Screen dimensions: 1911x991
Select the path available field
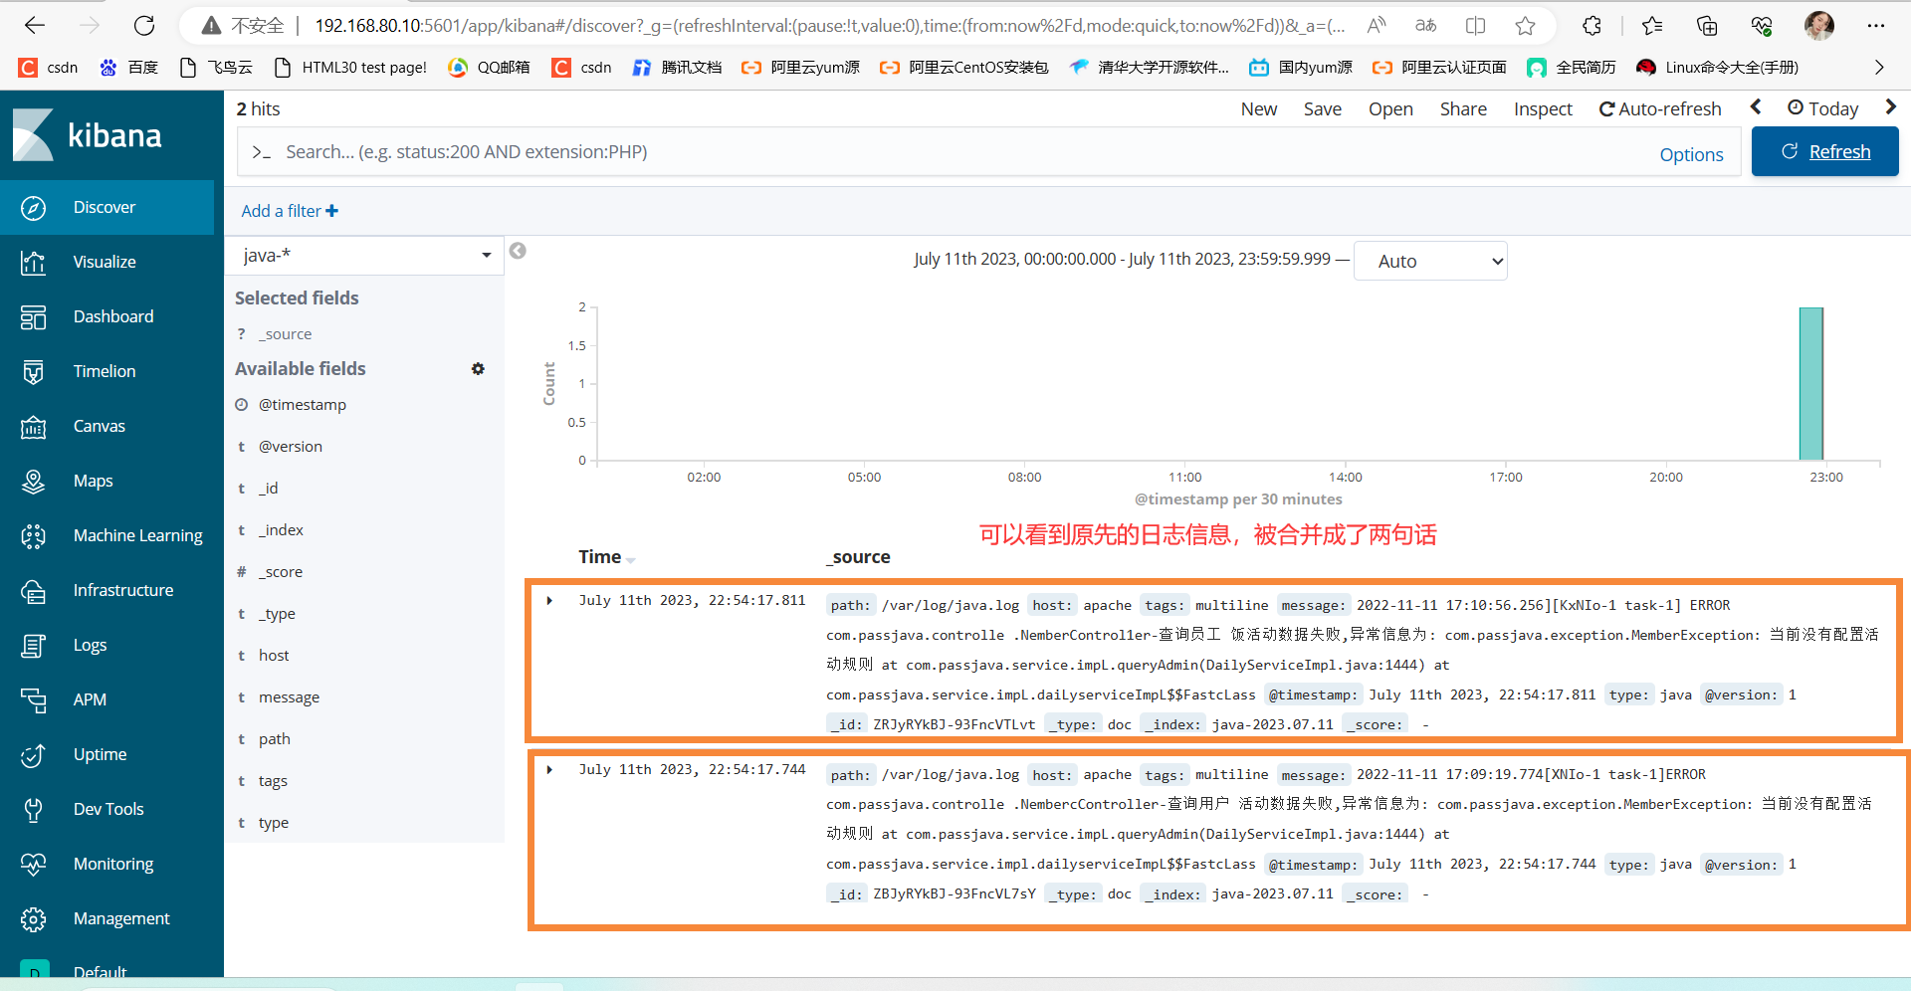(274, 739)
